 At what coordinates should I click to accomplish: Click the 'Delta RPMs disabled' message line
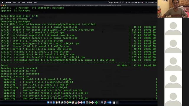tap(48, 24)
